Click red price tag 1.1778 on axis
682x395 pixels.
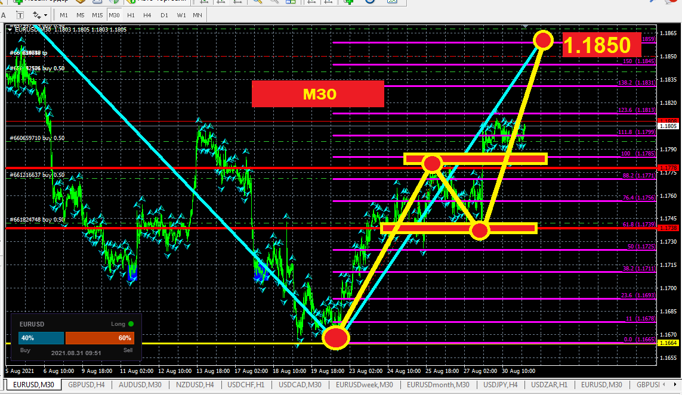pyautogui.click(x=668, y=168)
